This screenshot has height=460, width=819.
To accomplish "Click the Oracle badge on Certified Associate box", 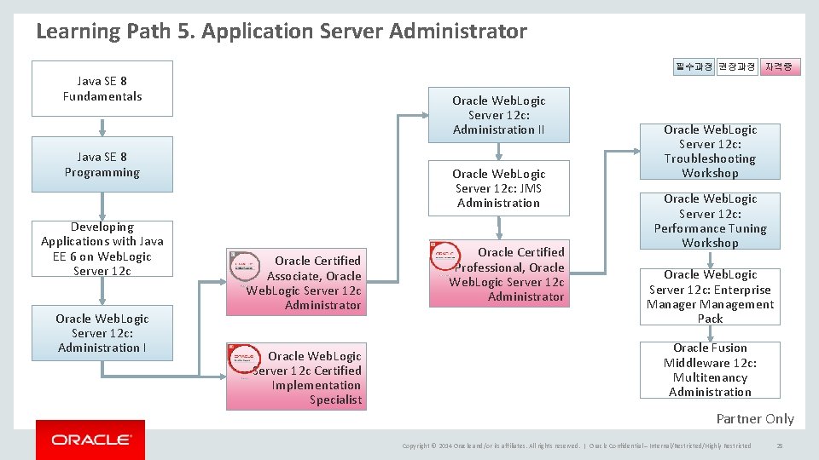I will point(245,266).
